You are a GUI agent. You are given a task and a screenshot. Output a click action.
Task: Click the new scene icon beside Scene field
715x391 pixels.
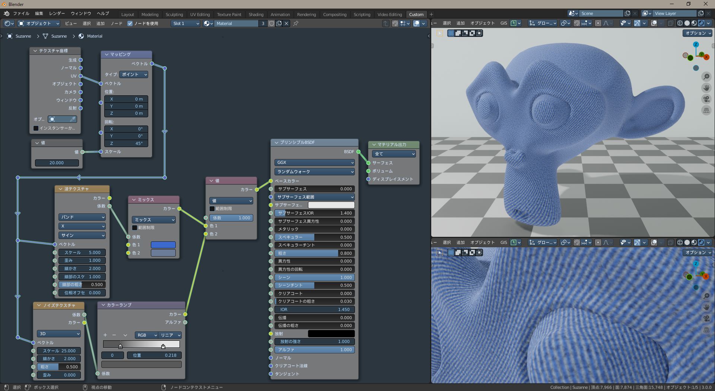point(627,13)
